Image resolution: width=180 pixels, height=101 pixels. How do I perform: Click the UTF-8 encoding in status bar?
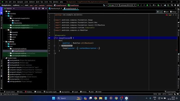tap(164, 94)
